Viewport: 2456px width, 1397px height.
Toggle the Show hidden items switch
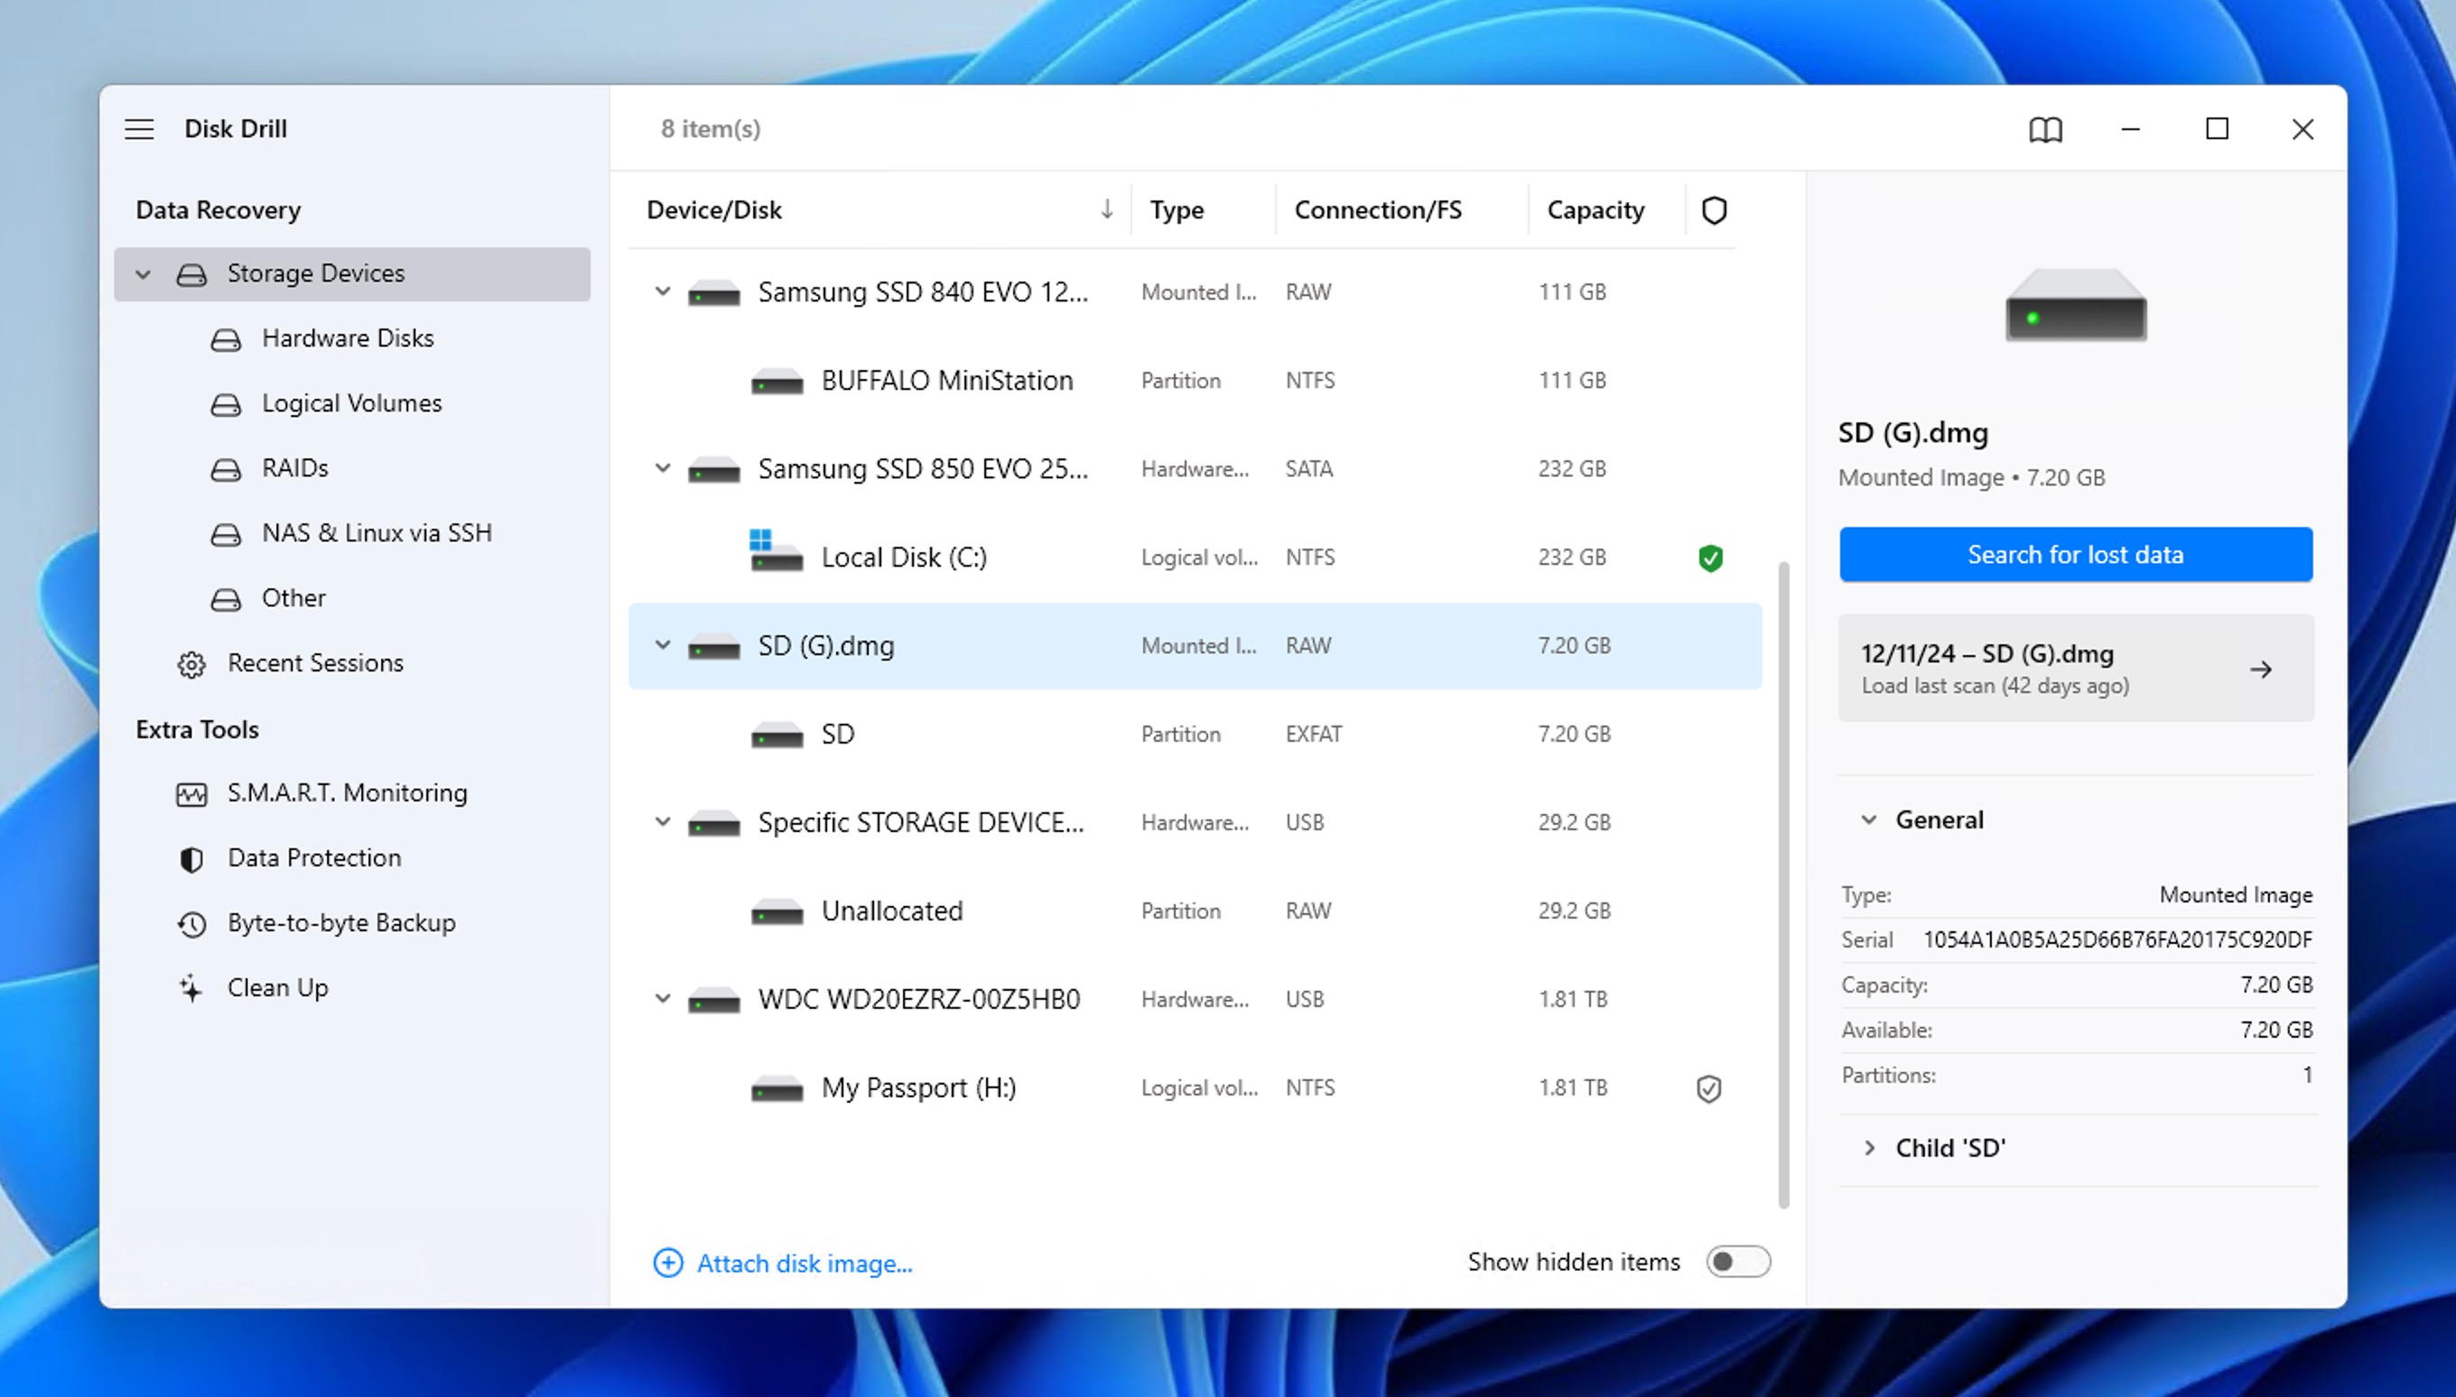[x=1737, y=1261]
